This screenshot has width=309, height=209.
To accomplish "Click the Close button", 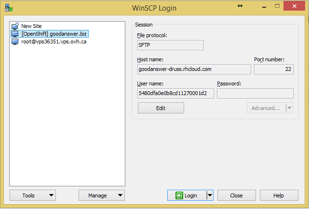I will [x=237, y=195].
